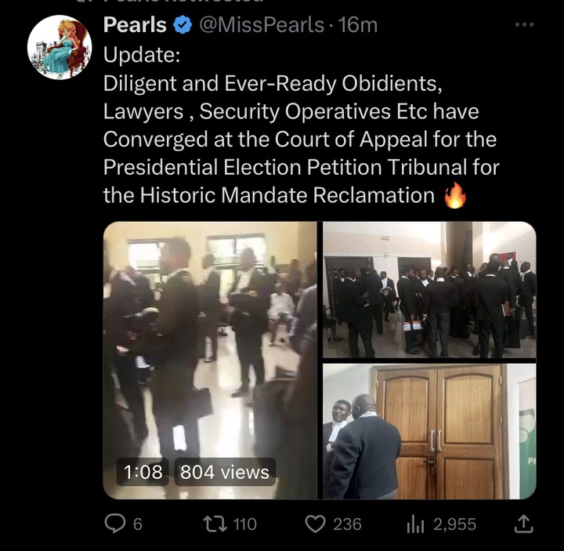
Task: Click the 804 views label
Action: (x=225, y=472)
